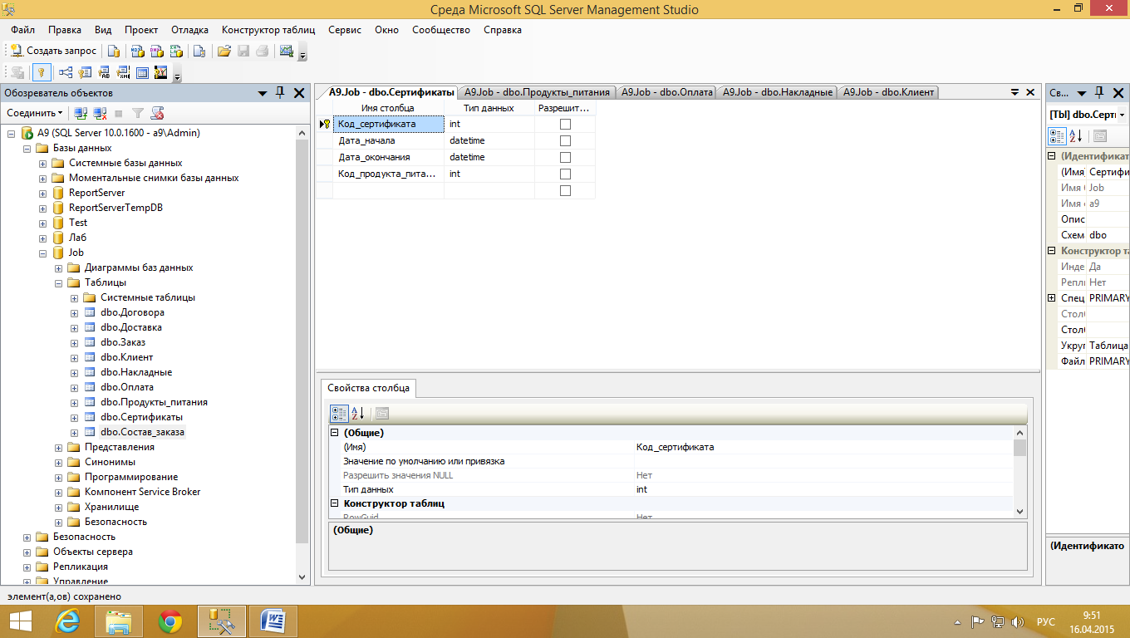
Task: Click the Object Explorer script-stop icon
Action: pyautogui.click(x=158, y=113)
